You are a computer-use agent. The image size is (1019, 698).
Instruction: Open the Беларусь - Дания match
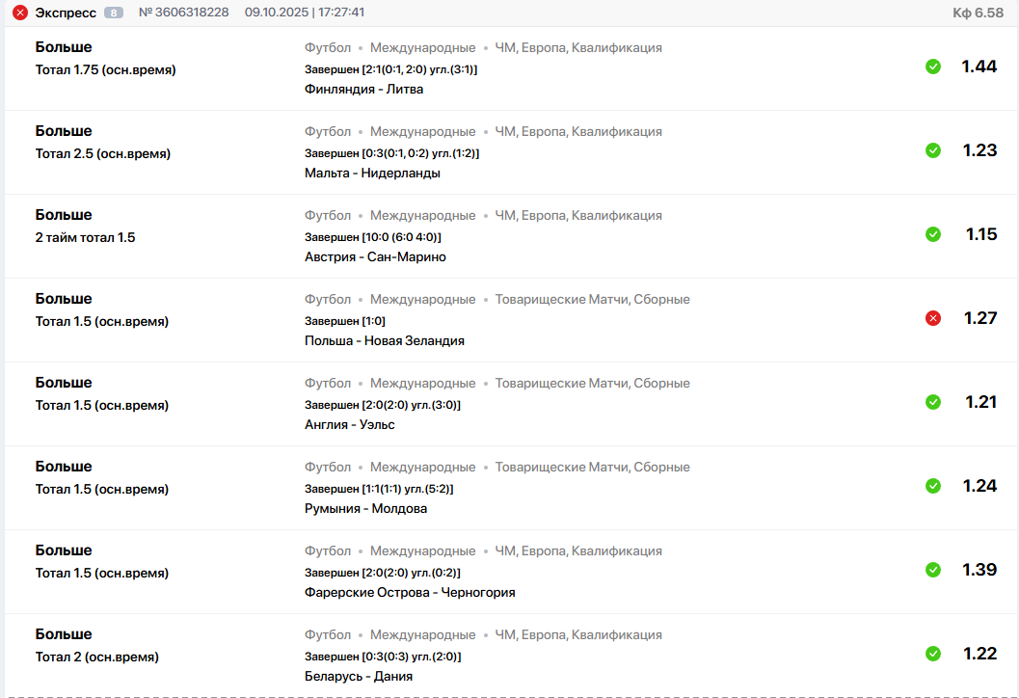pyautogui.click(x=358, y=677)
